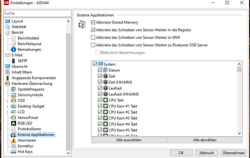The height and width of the screenshot is (158, 250).
Task: Uncheck the Zeit (HH:MM) checkbox
Action: pos(100,82)
